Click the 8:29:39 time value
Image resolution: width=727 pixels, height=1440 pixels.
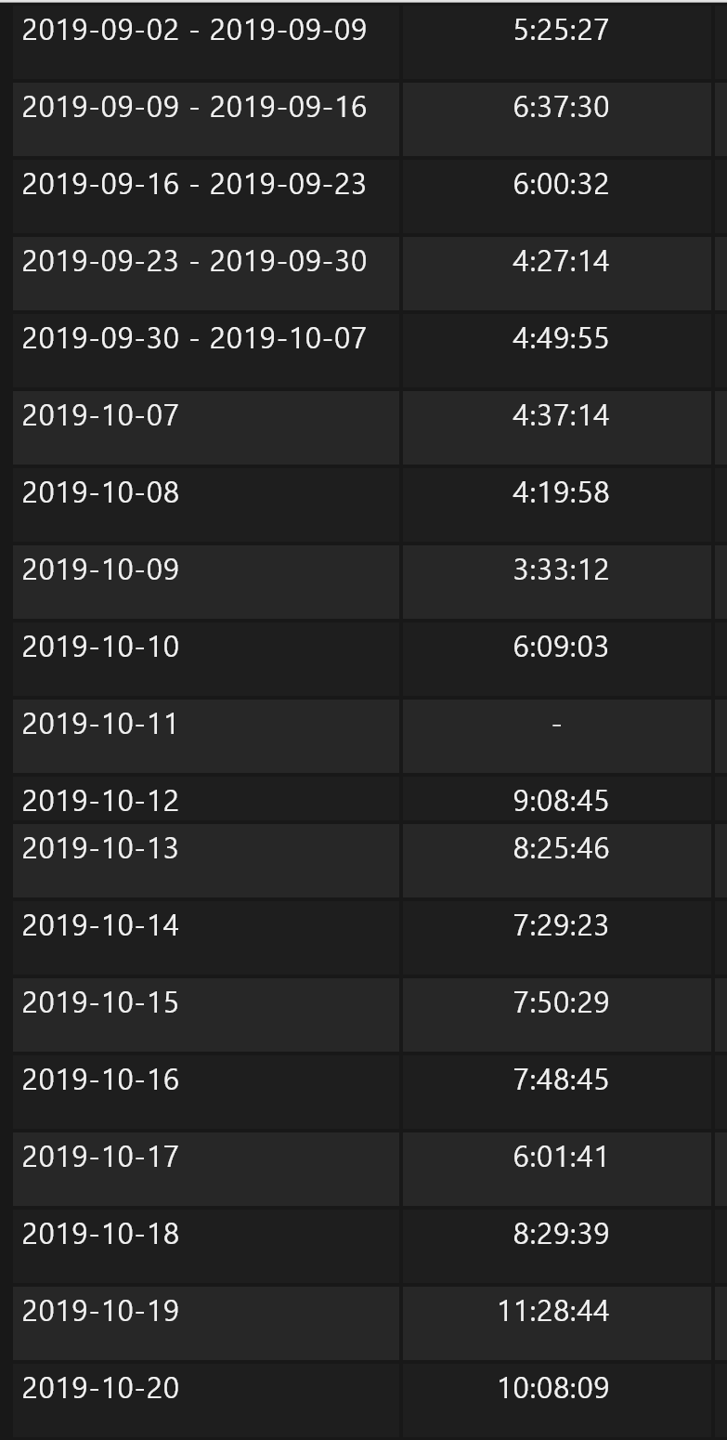(560, 1234)
